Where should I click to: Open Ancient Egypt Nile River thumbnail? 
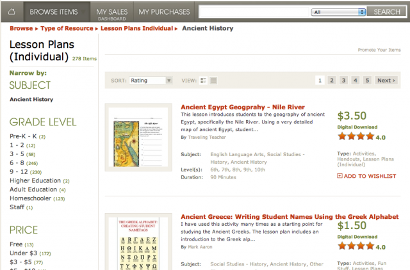138,137
